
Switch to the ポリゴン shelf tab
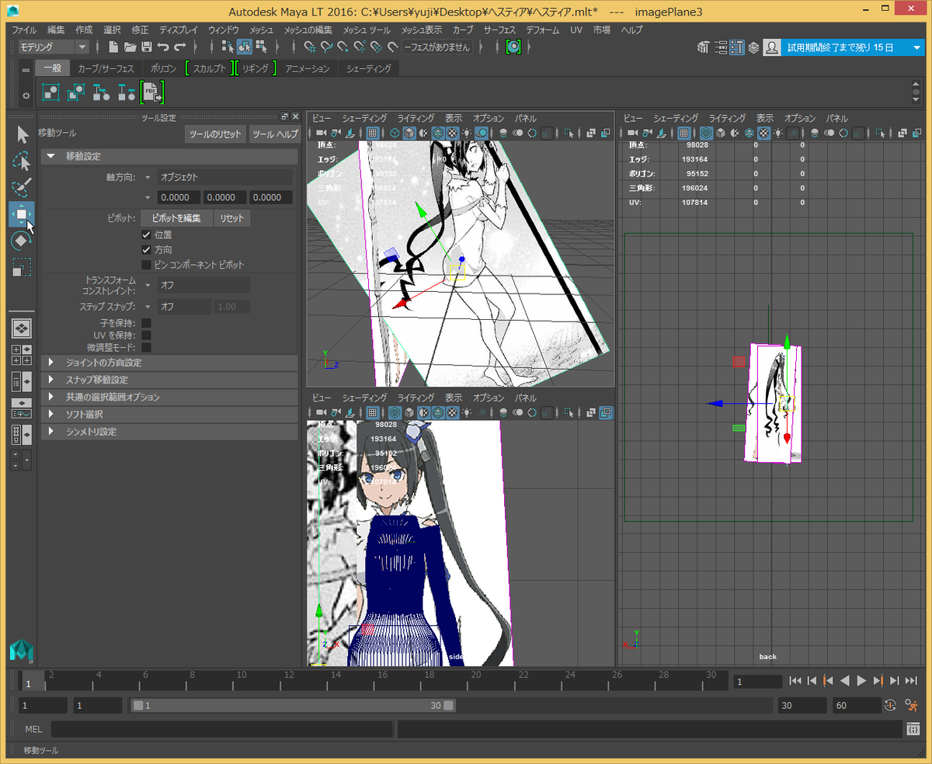[x=164, y=68]
